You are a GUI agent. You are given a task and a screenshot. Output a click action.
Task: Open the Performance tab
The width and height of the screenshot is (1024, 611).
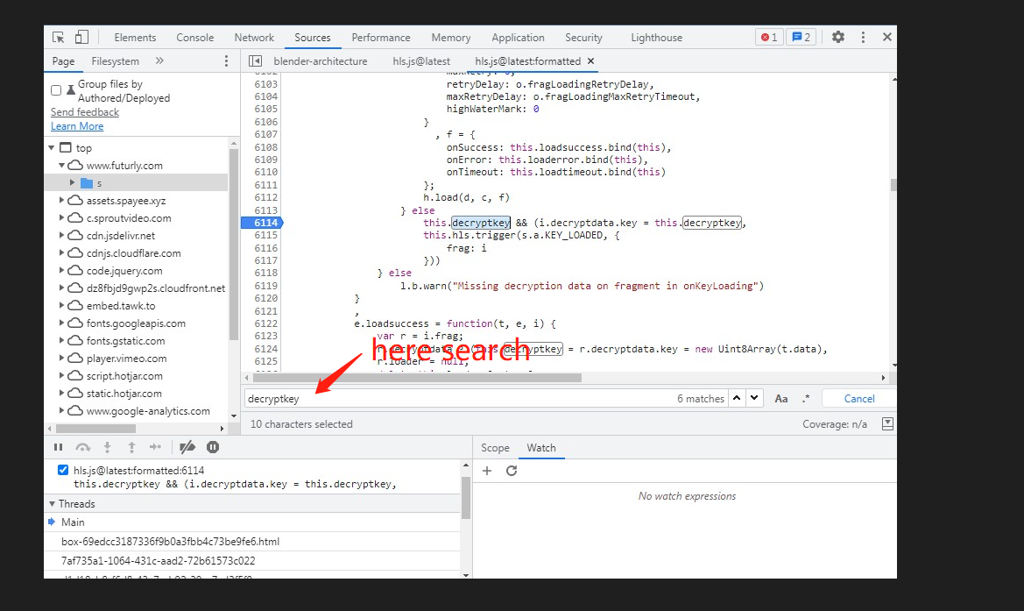click(381, 37)
